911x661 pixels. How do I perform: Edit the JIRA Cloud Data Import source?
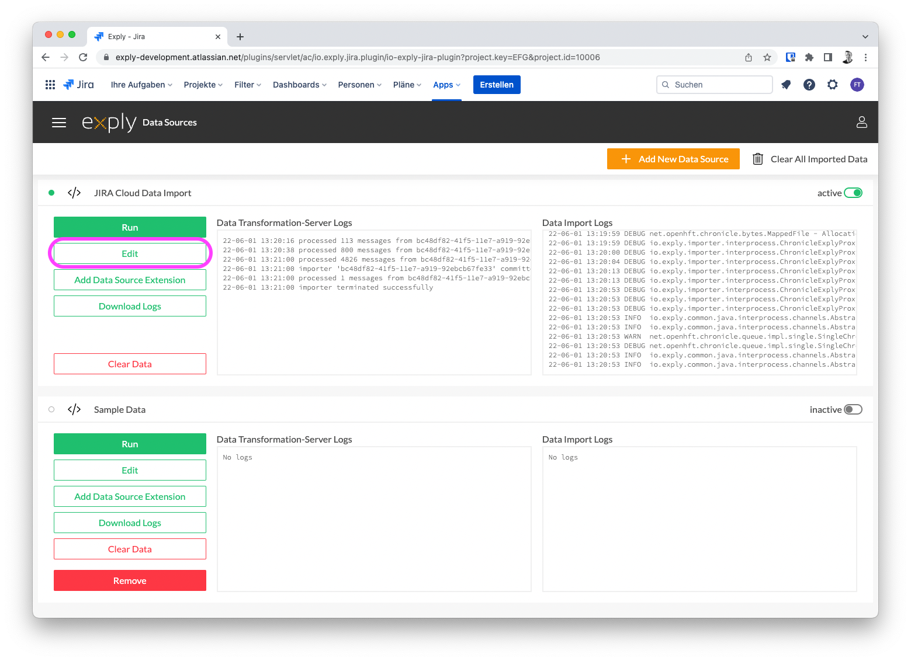pyautogui.click(x=130, y=253)
